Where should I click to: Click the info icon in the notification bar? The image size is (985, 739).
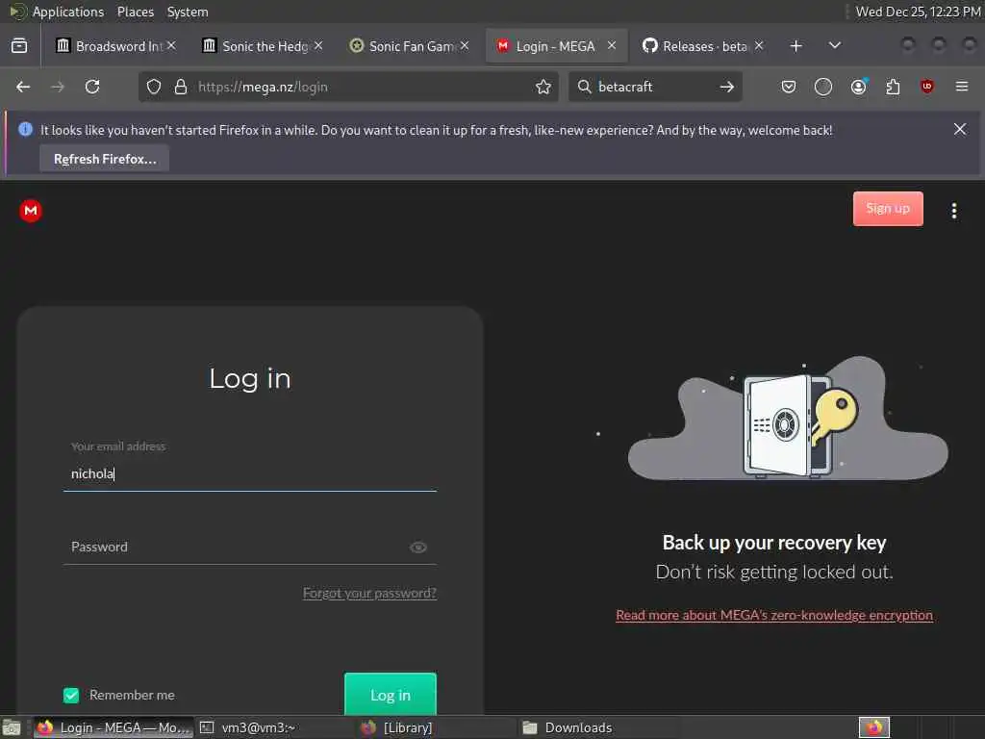click(x=26, y=129)
